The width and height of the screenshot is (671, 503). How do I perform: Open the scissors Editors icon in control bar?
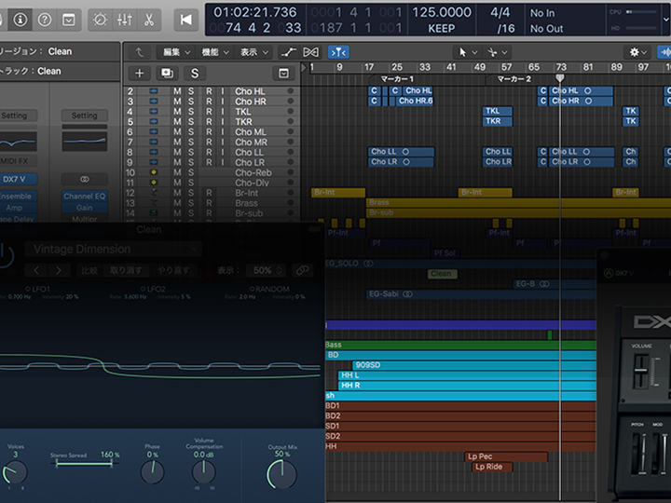point(148,19)
